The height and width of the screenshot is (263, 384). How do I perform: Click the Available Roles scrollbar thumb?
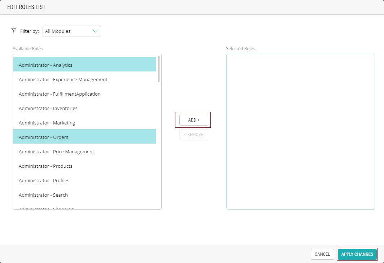click(x=159, y=69)
